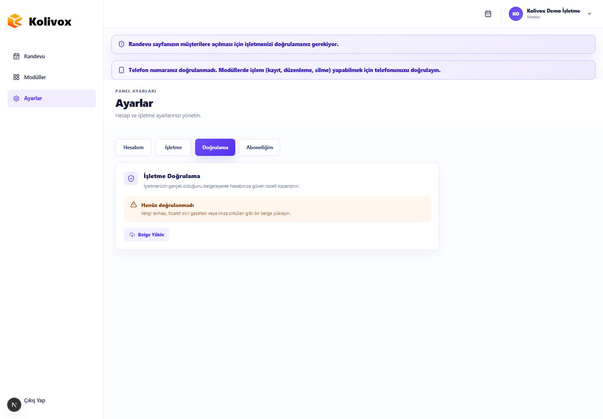Click the KO user avatar circle

click(516, 14)
